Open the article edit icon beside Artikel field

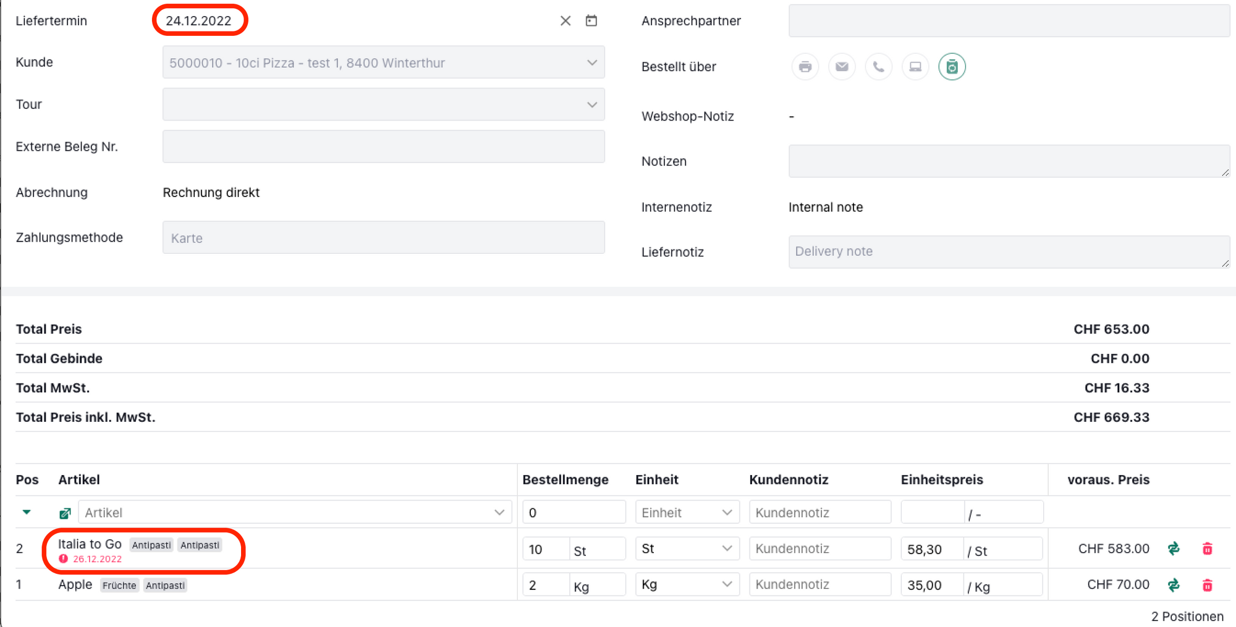(65, 513)
